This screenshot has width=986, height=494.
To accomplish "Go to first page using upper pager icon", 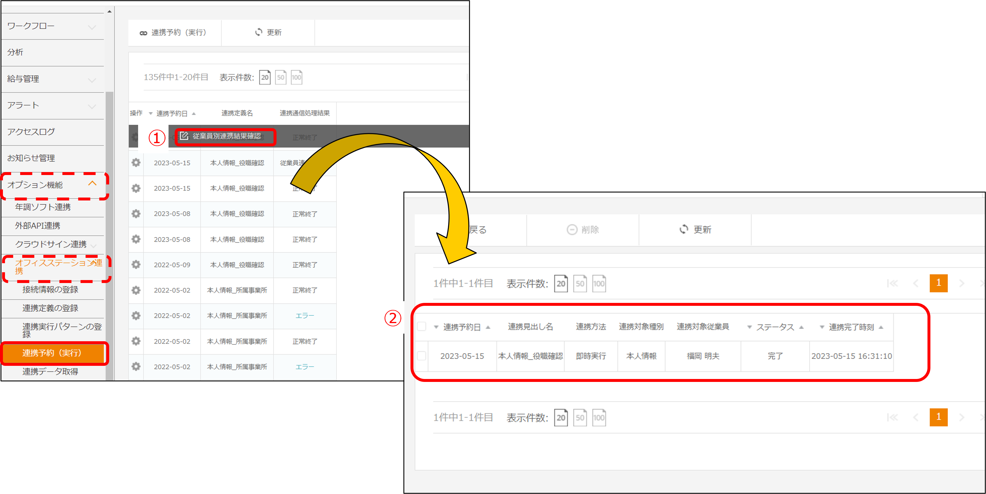I will pyautogui.click(x=892, y=283).
